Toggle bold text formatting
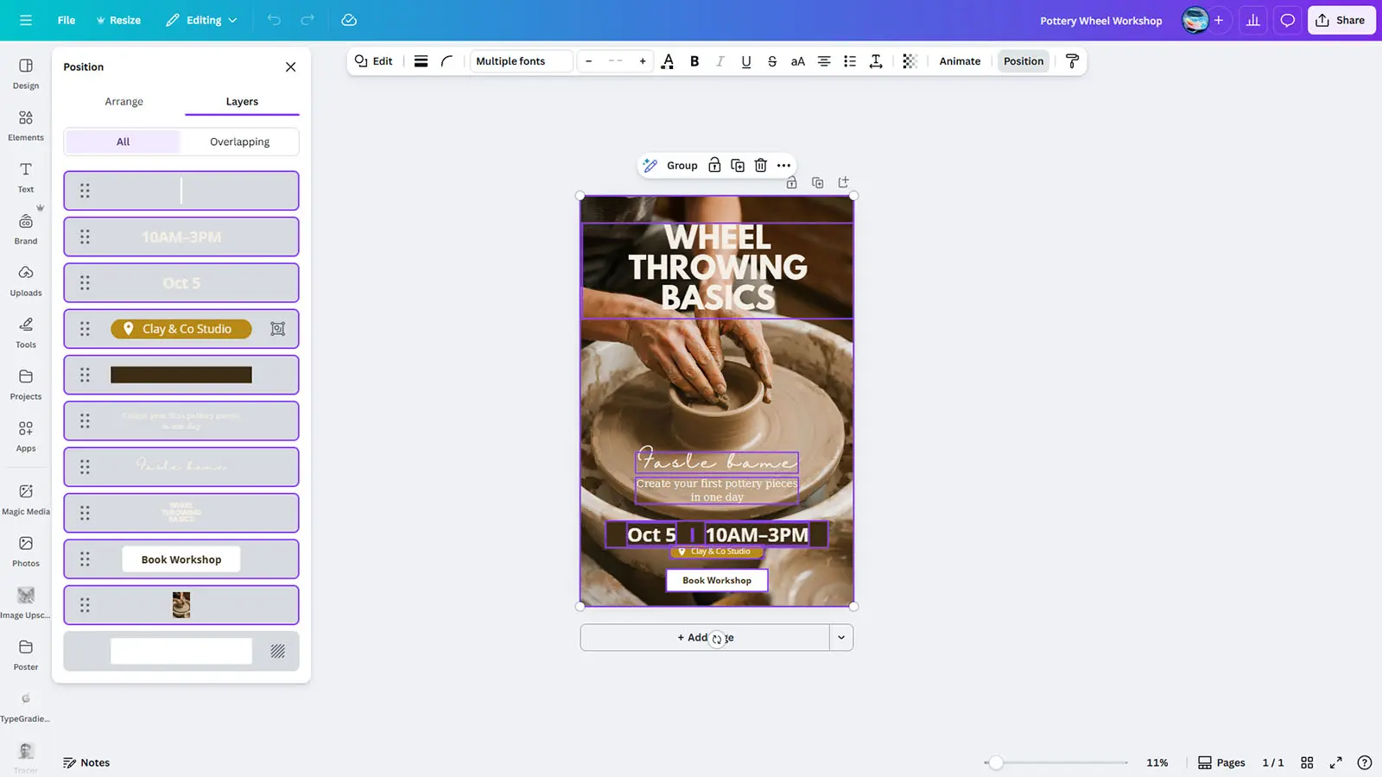The image size is (1382, 777). 694,60
